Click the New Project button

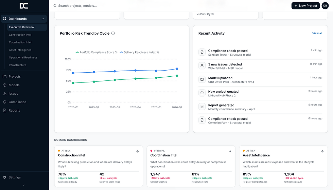tap(305, 6)
